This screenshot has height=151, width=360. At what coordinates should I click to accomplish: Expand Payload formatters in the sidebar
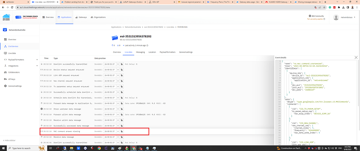[x=16, y=59]
